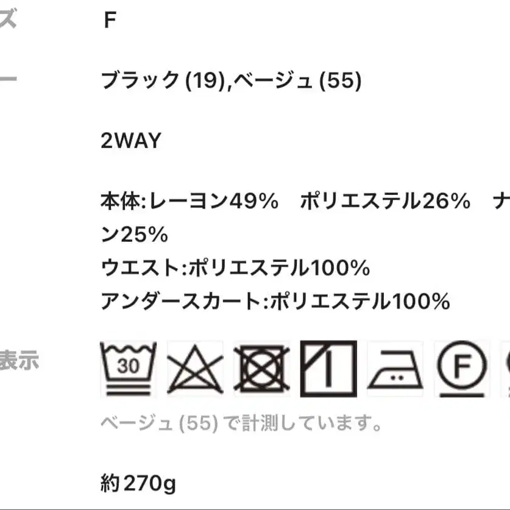Screen dimensions: 510x510
Task: Click the ブラック (19),ベージュ (55) color text
Action: pyautogui.click(x=231, y=80)
